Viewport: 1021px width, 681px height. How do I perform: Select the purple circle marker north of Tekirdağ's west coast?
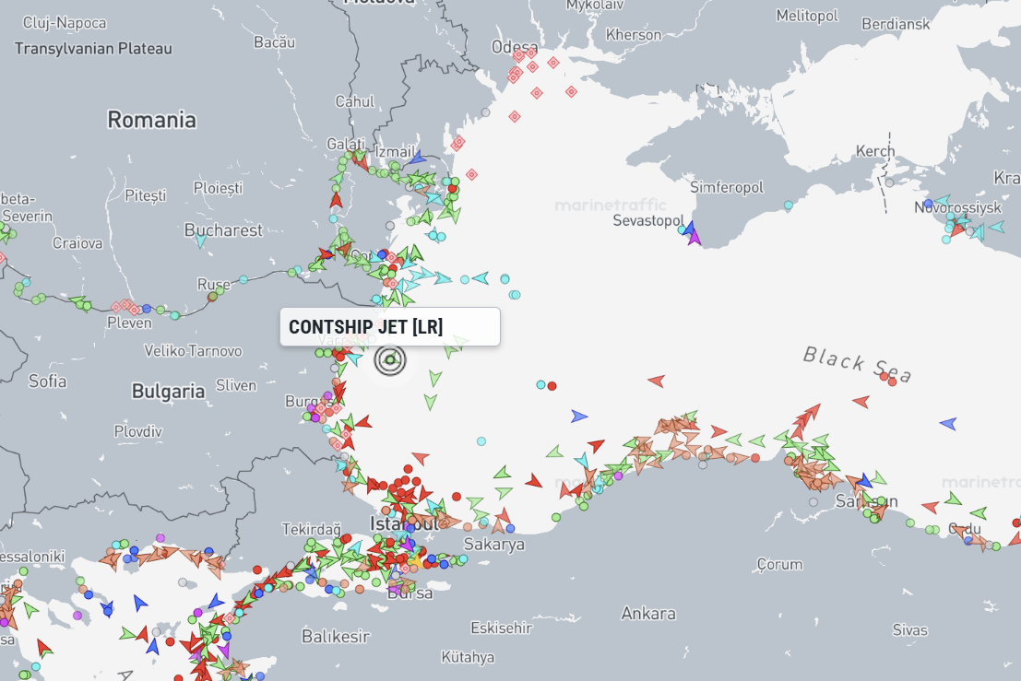point(160,538)
